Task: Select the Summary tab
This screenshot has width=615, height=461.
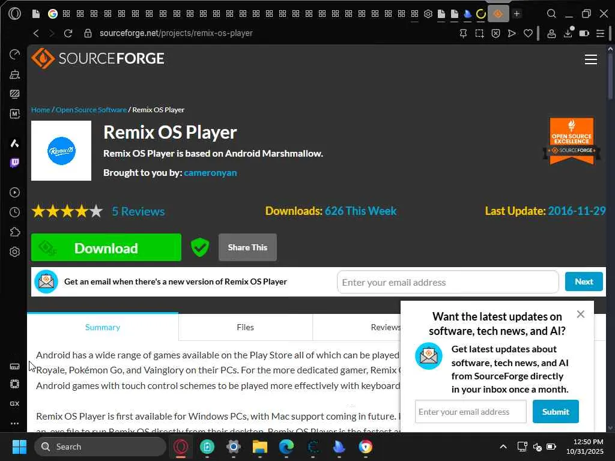Action: pos(103,327)
